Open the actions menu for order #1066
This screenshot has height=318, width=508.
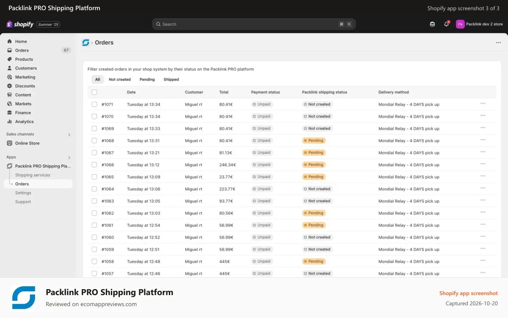pos(483,165)
